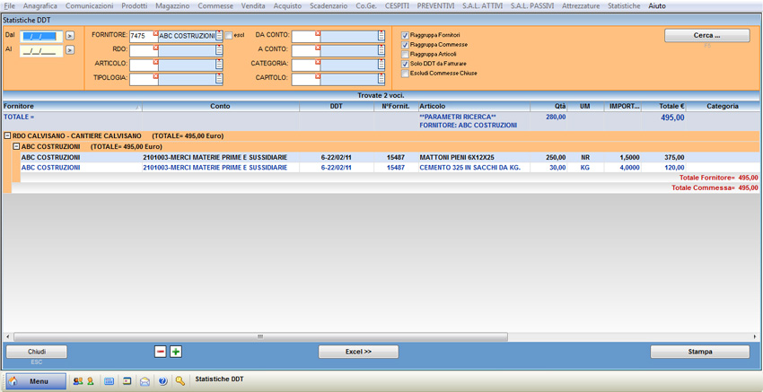Screen dimensions: 763x392
Task: Click the Excel >> export button
Action: (358, 352)
